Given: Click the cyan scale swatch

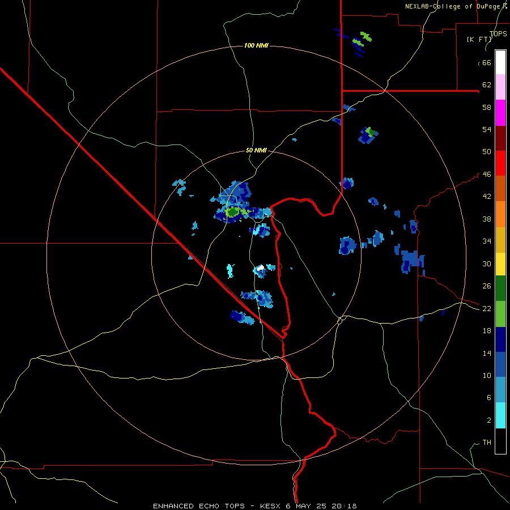Looking at the screenshot, I should tap(500, 415).
